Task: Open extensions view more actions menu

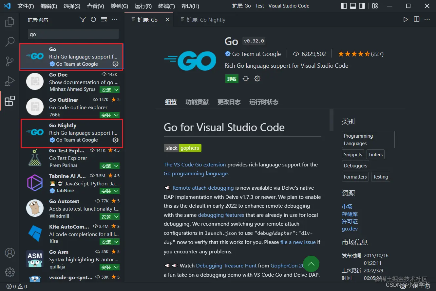Action: [115, 20]
